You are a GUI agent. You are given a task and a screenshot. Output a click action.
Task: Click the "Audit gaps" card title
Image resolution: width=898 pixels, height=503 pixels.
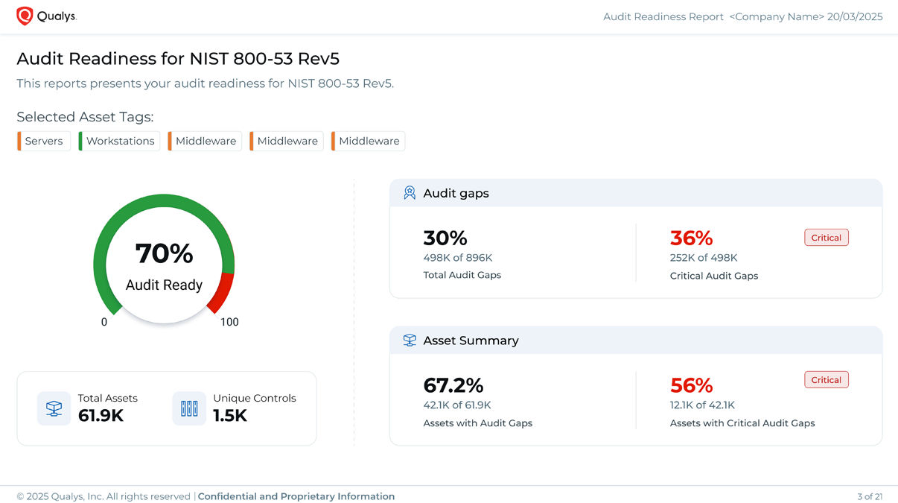pyautogui.click(x=456, y=193)
